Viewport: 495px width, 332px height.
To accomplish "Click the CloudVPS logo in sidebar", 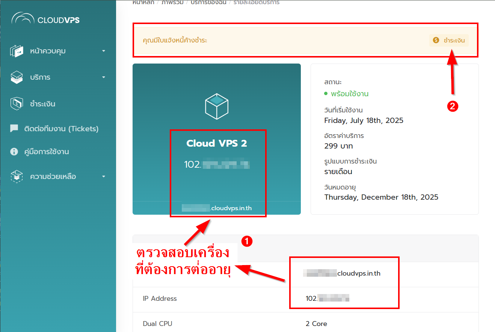I will [x=45, y=19].
